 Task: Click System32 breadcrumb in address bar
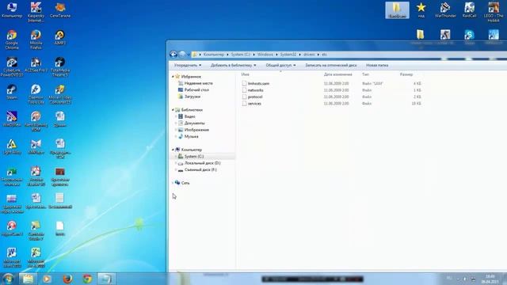point(288,55)
